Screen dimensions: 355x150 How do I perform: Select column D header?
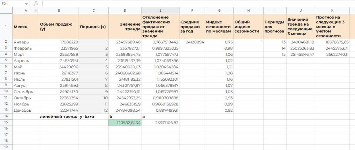click(x=125, y=11)
